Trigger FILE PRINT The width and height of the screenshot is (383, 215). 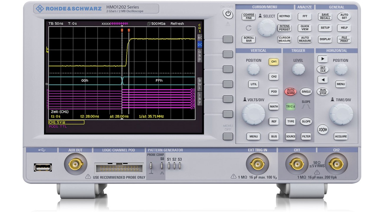point(344,39)
